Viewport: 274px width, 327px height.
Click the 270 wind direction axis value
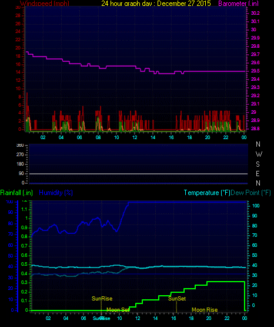pyautogui.click(x=20, y=154)
